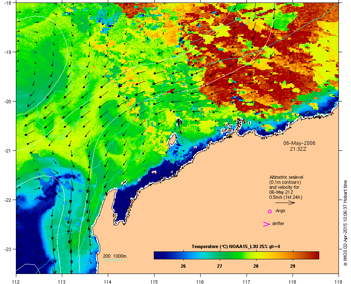Click the IMOS copyright timestamp text
This screenshot has height=284, width=351.
(345, 224)
